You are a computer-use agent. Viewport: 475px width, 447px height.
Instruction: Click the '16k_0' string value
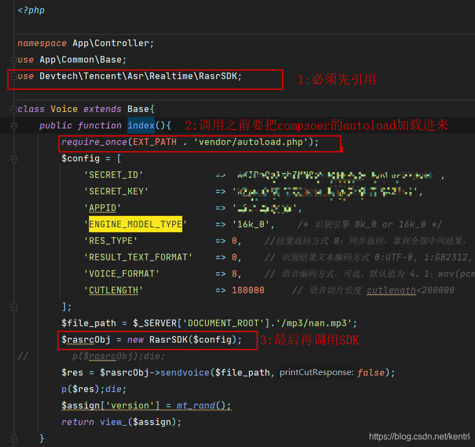pos(251,225)
